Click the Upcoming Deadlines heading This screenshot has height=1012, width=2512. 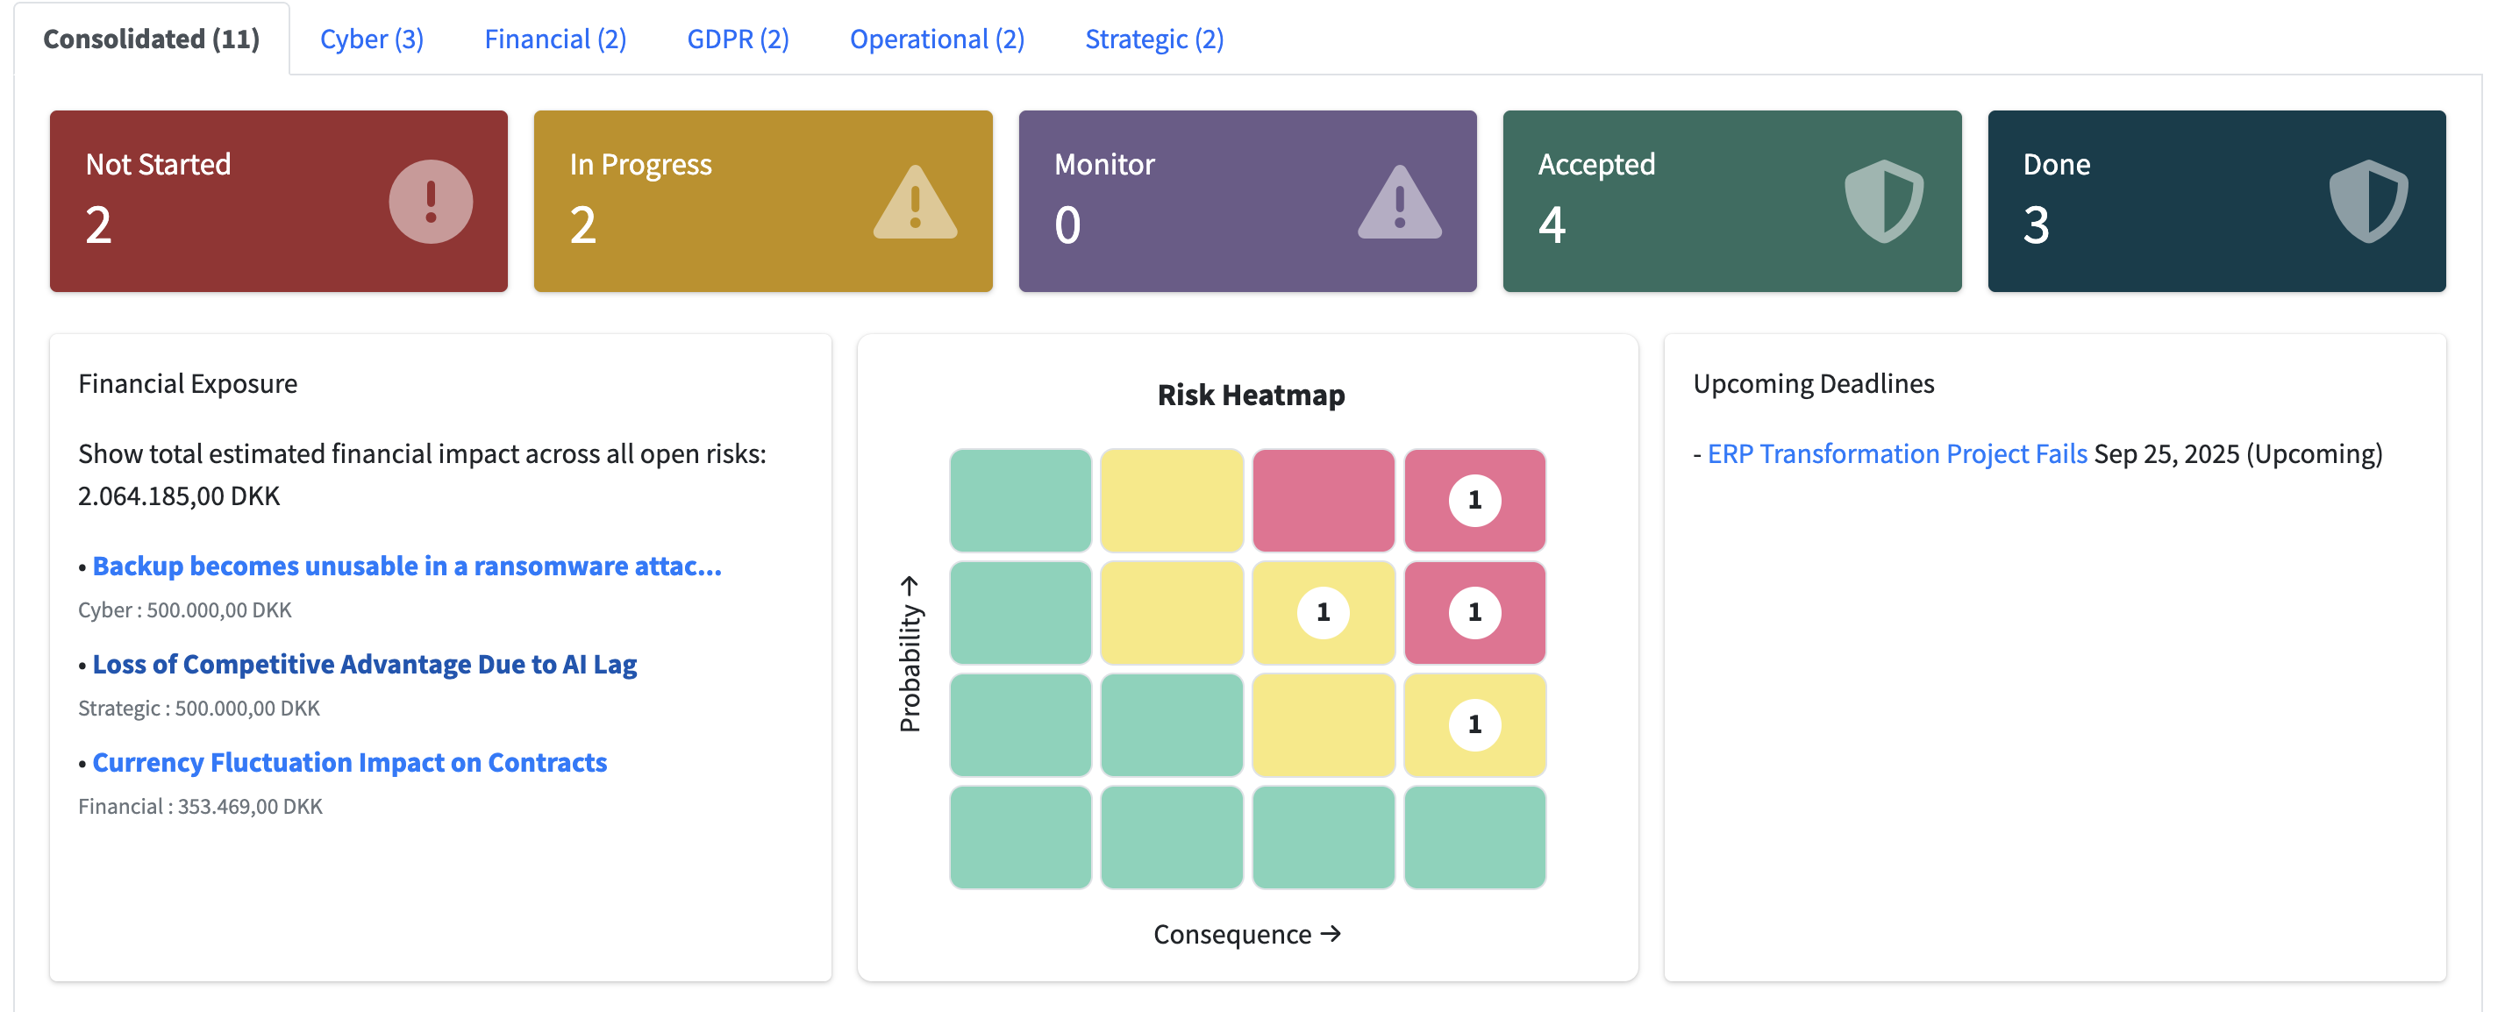pyautogui.click(x=1814, y=384)
